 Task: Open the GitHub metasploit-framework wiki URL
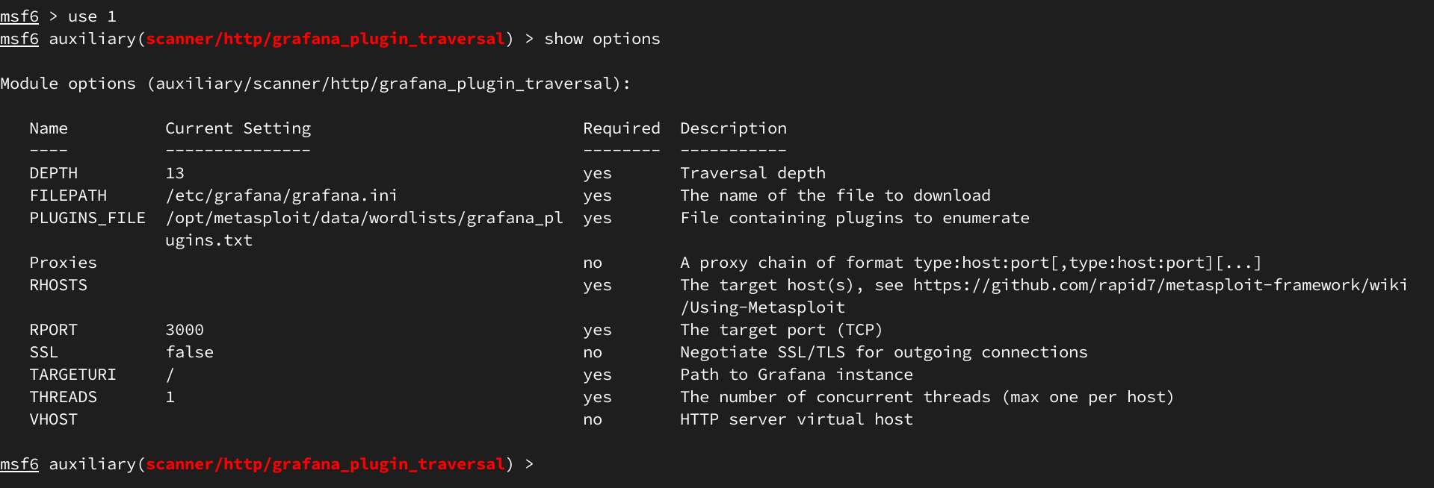(1160, 285)
